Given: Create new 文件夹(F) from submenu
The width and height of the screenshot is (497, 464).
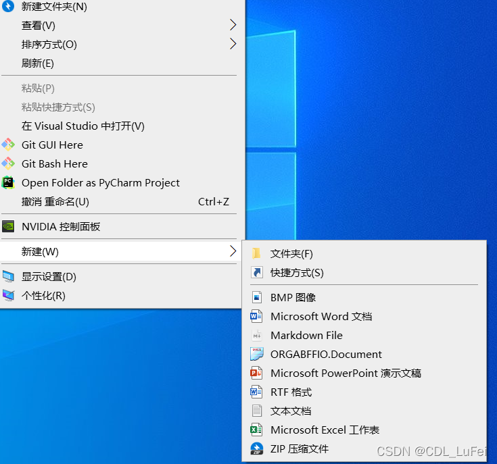Looking at the screenshot, I should point(364,253).
